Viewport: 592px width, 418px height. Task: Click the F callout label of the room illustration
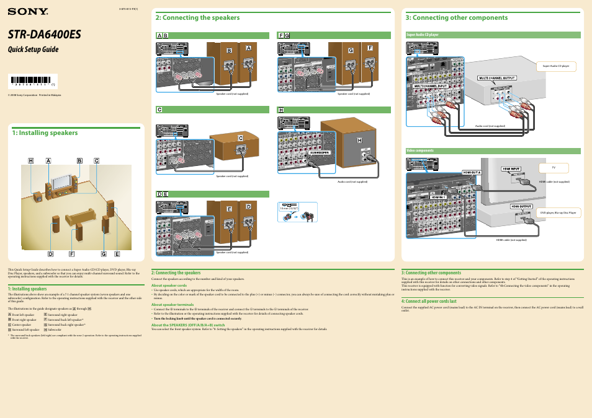tap(72, 254)
